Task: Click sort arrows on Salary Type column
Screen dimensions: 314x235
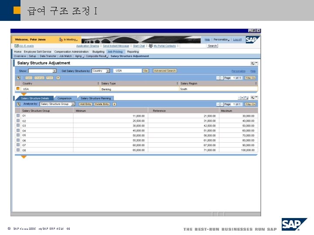Action: tap(177, 83)
